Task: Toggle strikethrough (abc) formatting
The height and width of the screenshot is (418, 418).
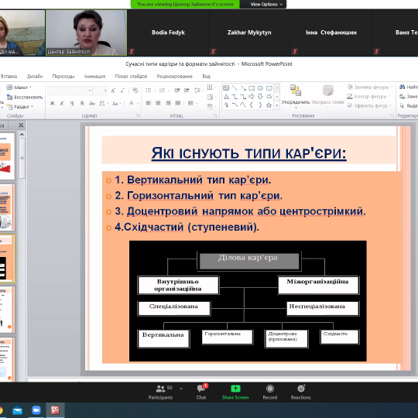Action: [x=92, y=103]
